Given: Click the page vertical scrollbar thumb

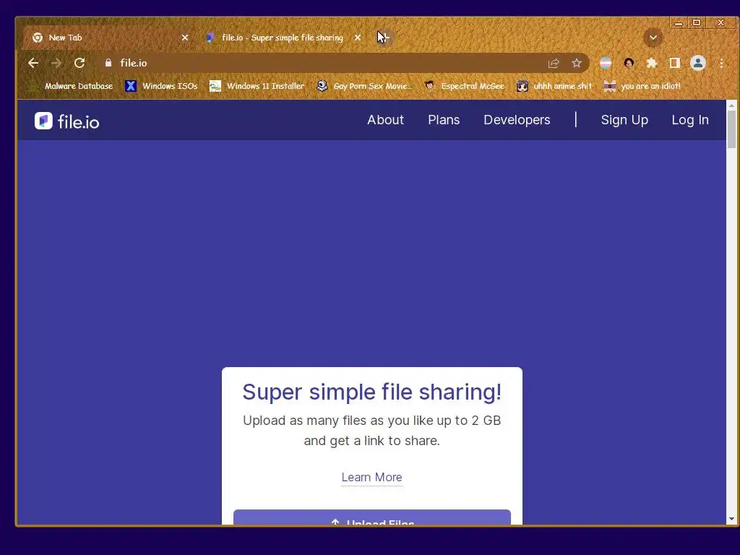Looking at the screenshot, I should [x=731, y=129].
